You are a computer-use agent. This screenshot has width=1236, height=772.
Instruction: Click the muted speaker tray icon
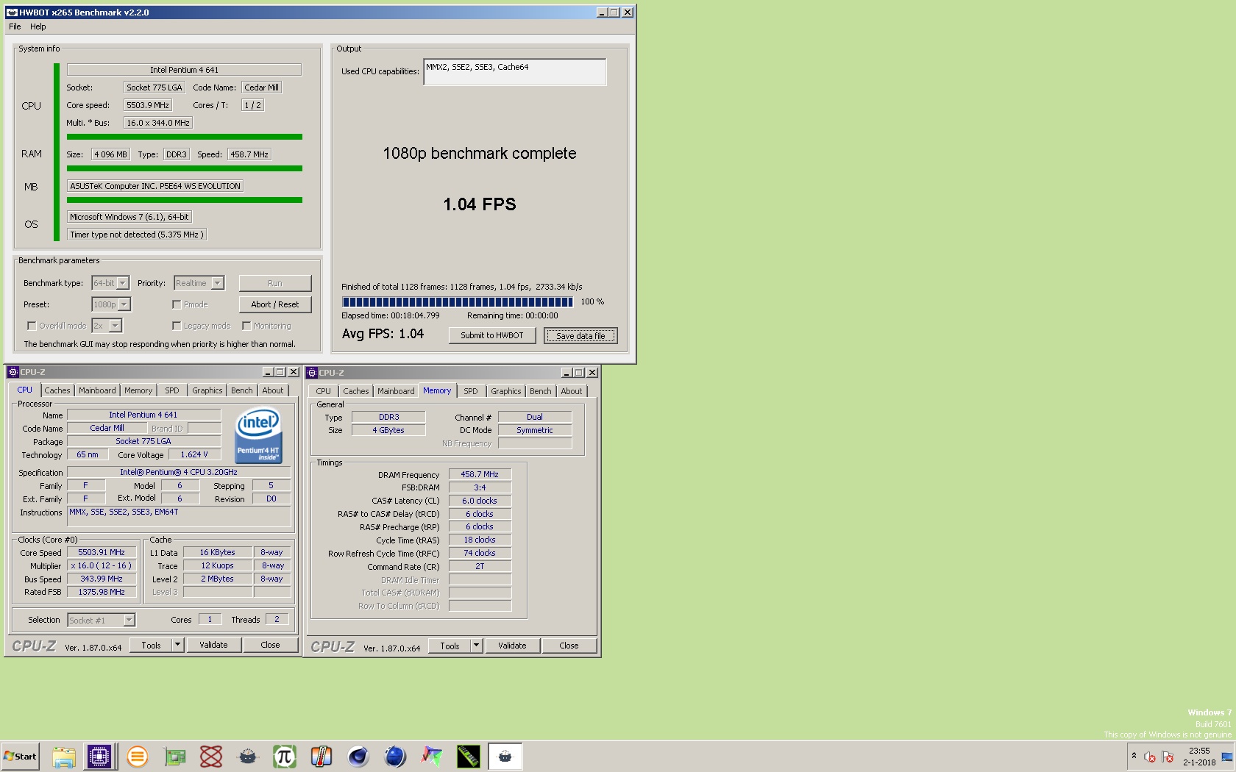1150,757
